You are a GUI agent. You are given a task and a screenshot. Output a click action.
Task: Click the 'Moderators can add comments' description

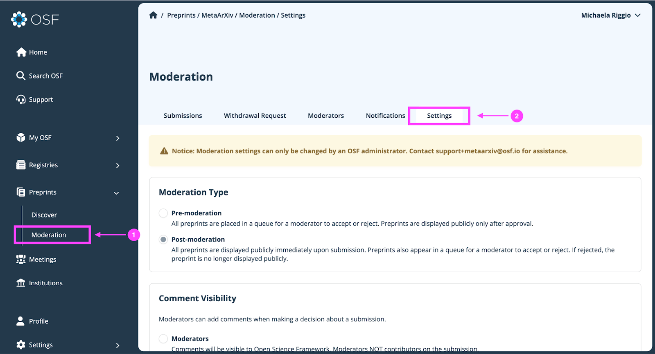(272, 319)
